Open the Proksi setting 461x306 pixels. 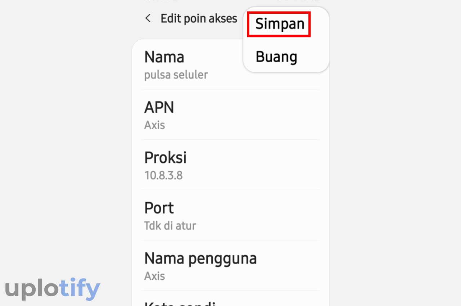pos(230,165)
